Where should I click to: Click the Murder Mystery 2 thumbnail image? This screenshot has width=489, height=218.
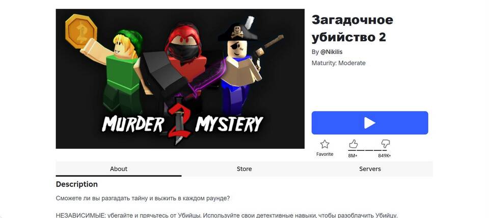pyautogui.click(x=180, y=78)
